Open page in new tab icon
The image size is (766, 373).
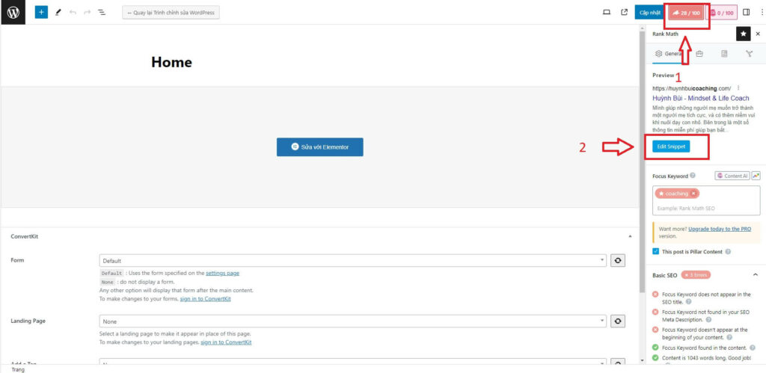click(x=624, y=13)
